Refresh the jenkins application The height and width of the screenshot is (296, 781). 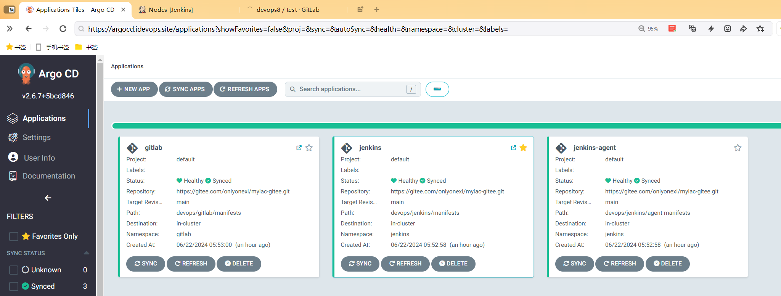(405, 264)
